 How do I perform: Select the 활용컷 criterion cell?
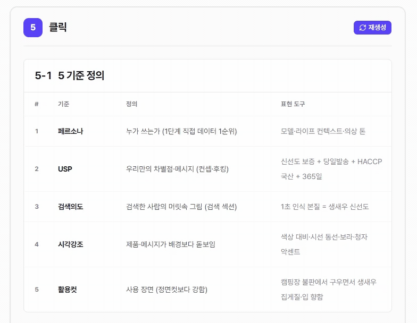67,290
